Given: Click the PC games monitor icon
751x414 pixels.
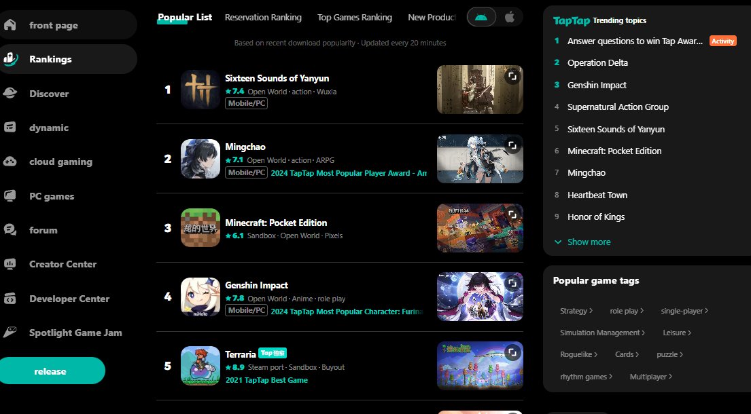Looking at the screenshot, I should [10, 196].
